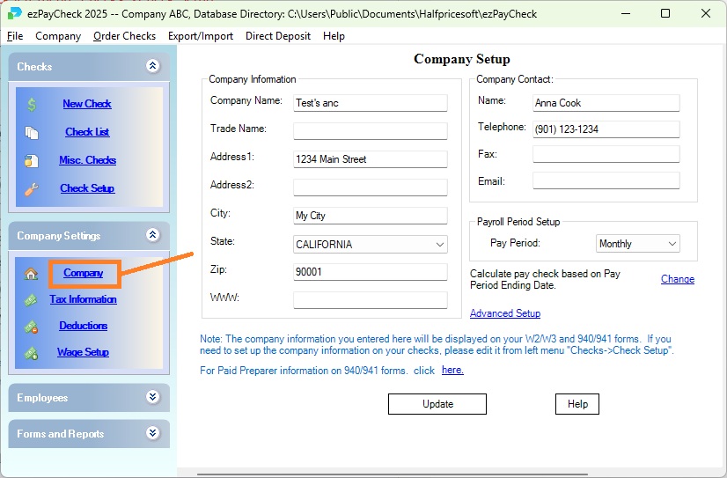Open the State dropdown
727x478 pixels.
(x=440, y=244)
